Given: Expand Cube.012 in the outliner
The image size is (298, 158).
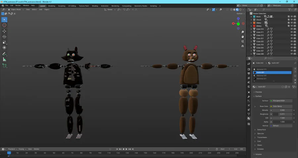Looking at the screenshot, I should (x=251, y=35).
